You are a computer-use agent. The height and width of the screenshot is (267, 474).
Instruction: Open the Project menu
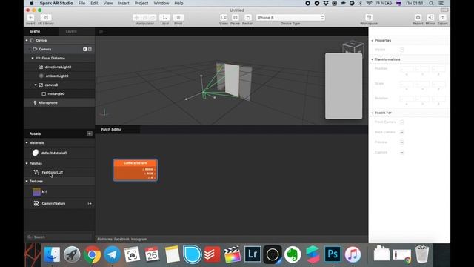141,3
